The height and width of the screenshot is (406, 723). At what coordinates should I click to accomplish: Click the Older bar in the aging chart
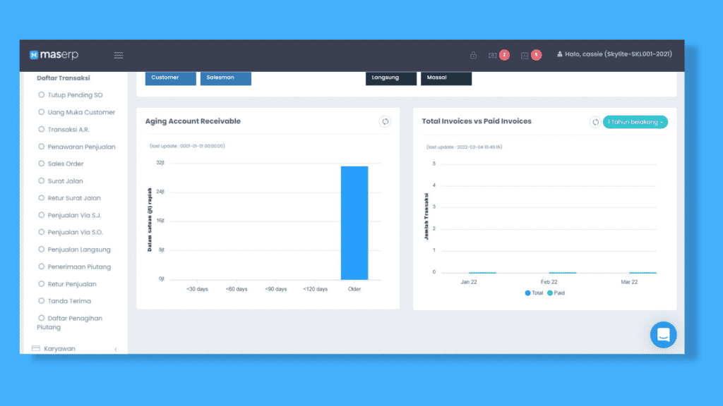[354, 222]
